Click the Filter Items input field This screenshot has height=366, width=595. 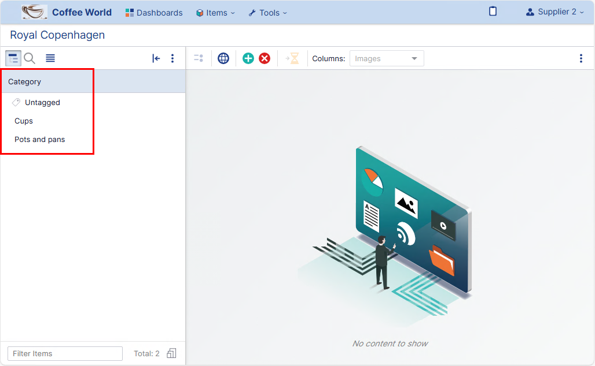tap(65, 353)
